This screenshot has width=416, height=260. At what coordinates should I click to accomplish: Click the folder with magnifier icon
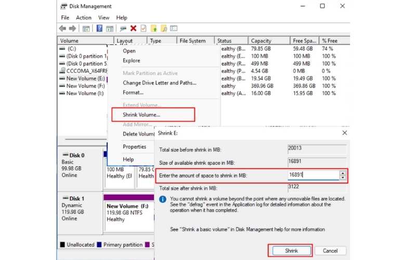tap(164, 29)
